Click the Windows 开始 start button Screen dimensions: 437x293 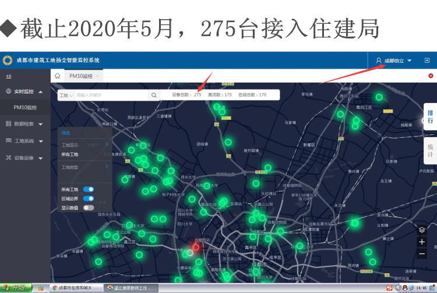click(x=16, y=288)
